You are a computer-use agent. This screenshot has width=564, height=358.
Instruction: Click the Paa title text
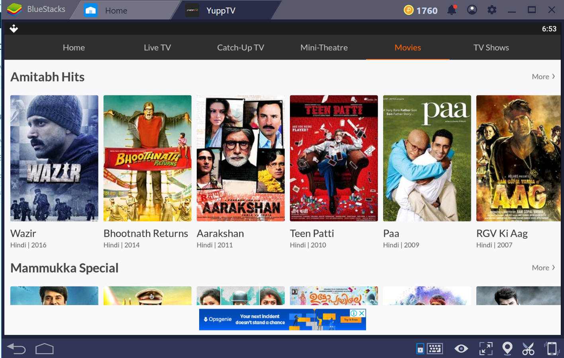click(x=391, y=233)
